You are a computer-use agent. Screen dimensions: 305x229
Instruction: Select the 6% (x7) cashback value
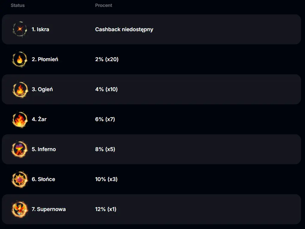tap(105, 119)
